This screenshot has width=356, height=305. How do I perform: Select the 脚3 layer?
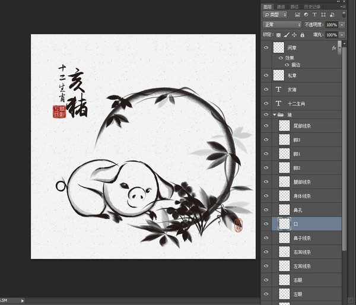pos(307,139)
